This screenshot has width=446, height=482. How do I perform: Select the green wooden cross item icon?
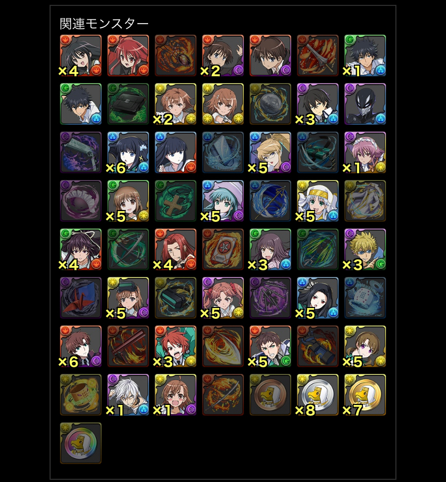tap(176, 201)
